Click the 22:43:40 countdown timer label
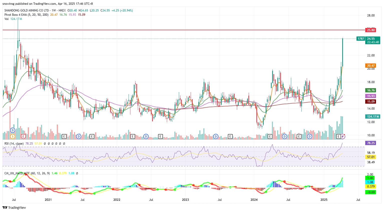 click(373, 42)
